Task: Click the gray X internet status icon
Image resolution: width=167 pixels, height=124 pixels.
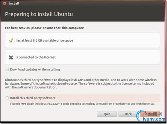Action: 11,57
